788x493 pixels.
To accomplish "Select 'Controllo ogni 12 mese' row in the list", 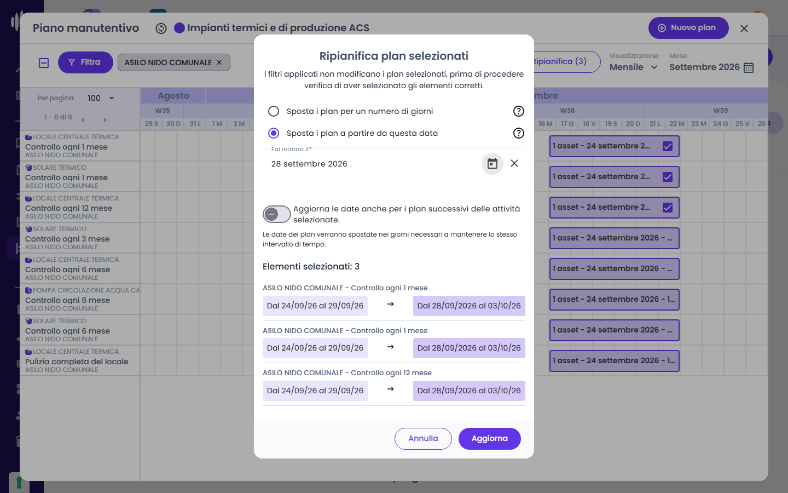I will [x=80, y=208].
